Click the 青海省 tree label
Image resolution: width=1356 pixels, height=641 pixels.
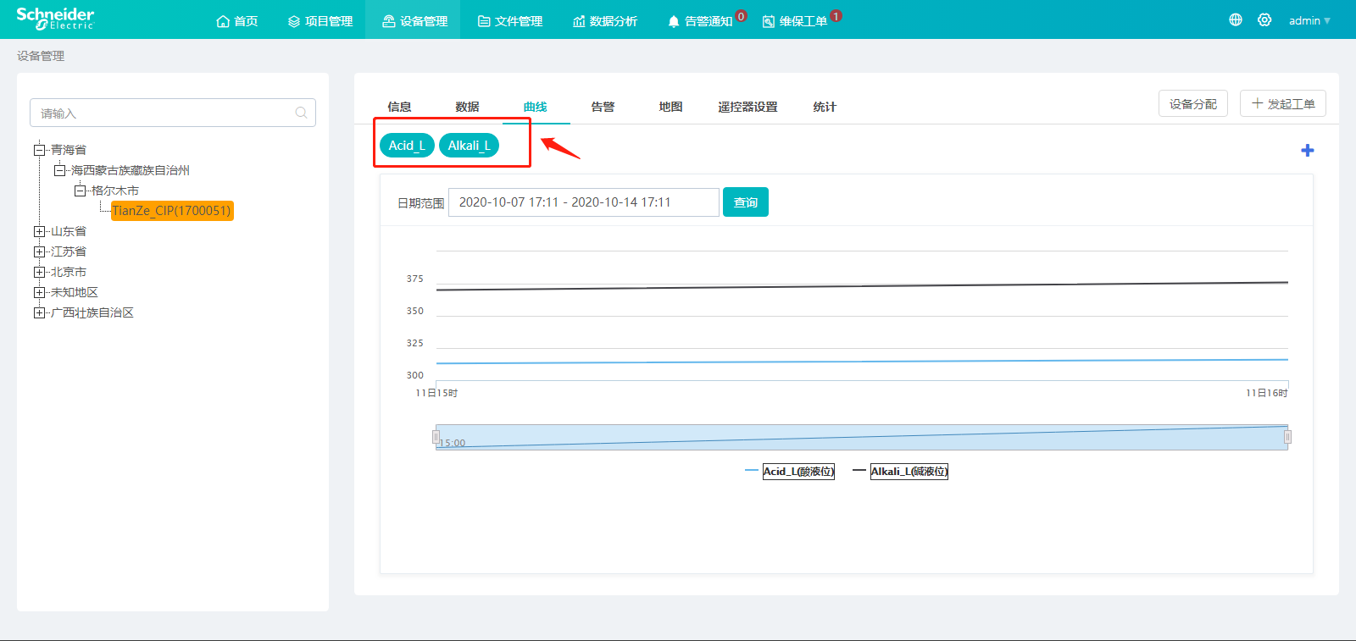click(x=69, y=150)
